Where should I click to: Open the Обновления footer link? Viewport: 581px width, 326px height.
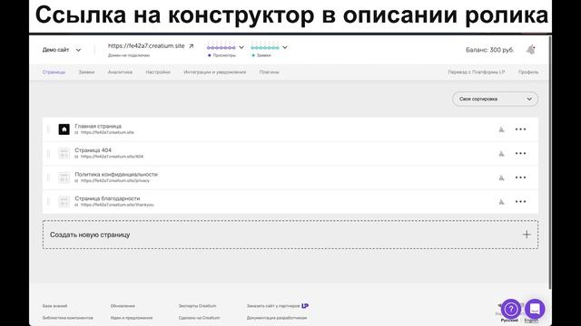pyautogui.click(x=123, y=306)
